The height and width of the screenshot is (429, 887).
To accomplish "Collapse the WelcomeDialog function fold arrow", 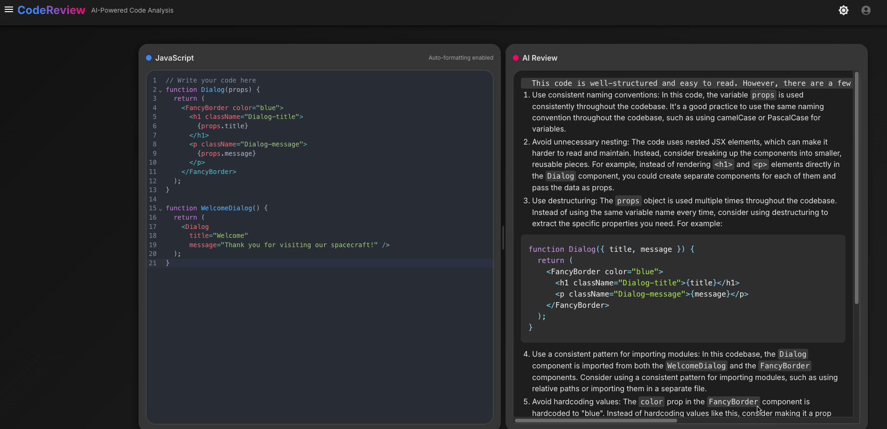I will [x=160, y=209].
